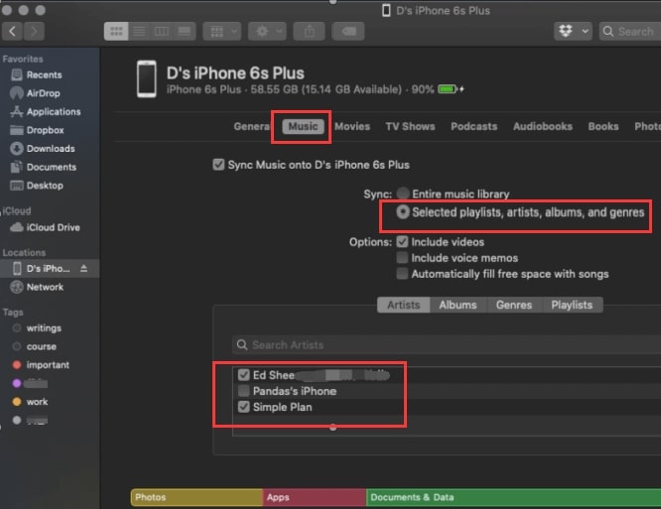Image resolution: width=661 pixels, height=509 pixels.
Task: Open Applications in the sidebar
Action: 54,112
